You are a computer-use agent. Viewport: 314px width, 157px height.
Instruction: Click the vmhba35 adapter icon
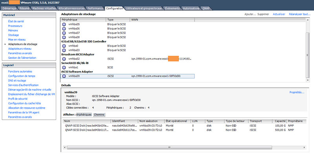(x=64, y=24)
